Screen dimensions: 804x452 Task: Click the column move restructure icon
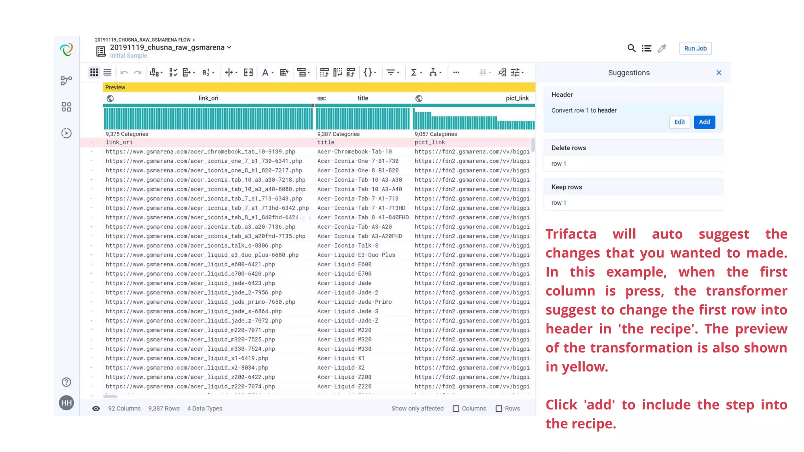(x=338, y=72)
